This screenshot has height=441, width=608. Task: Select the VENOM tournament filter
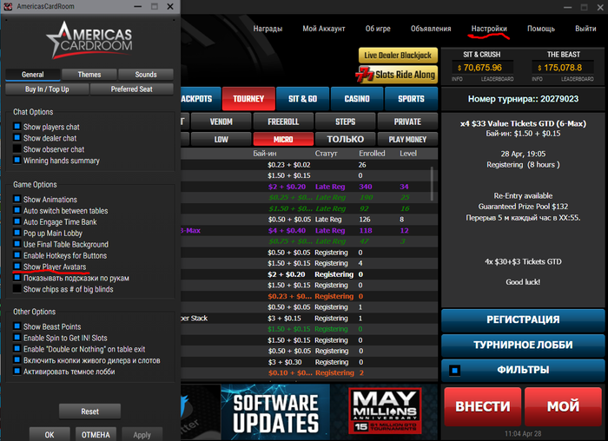[x=221, y=122]
